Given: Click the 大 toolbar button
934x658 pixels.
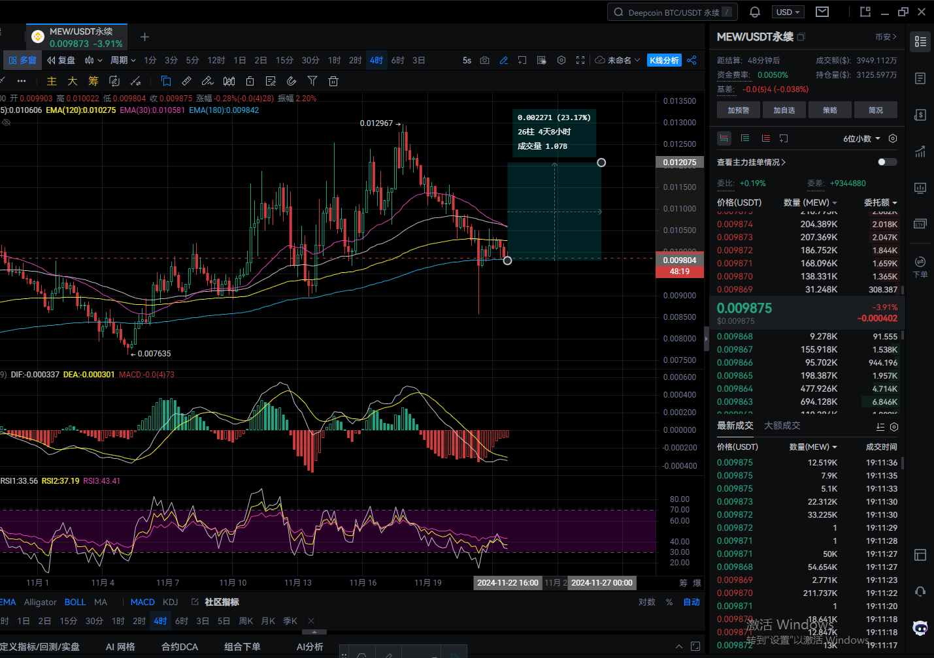Looking at the screenshot, I should tap(73, 81).
